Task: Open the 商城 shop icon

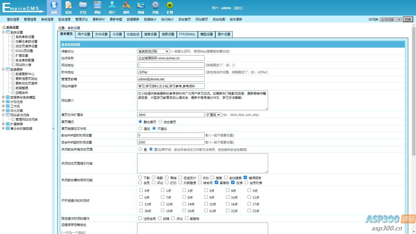Action: (141, 6)
